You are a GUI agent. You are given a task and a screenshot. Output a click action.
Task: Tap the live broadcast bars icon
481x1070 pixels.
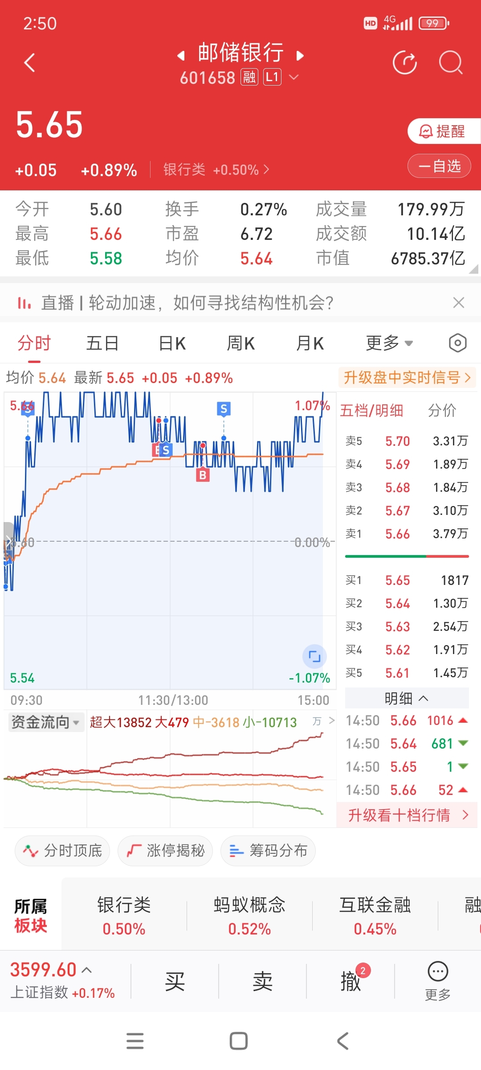[x=24, y=303]
